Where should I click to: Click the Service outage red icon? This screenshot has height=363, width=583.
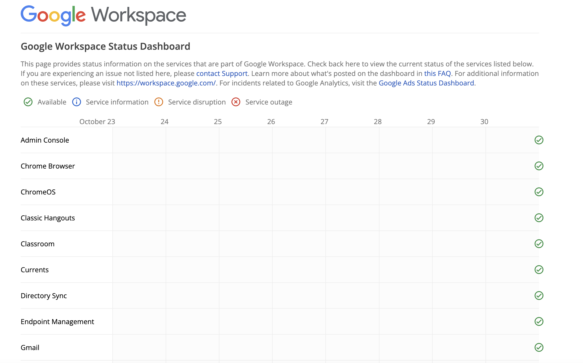(x=236, y=102)
